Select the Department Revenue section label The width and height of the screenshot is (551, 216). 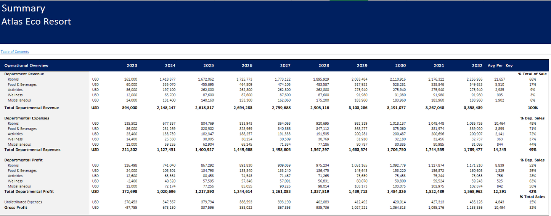tap(24, 74)
